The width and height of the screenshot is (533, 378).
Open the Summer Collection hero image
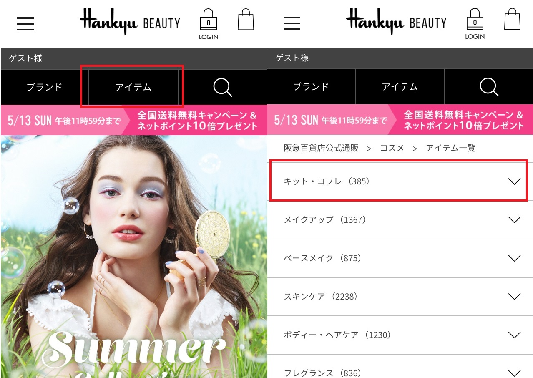(x=133, y=257)
